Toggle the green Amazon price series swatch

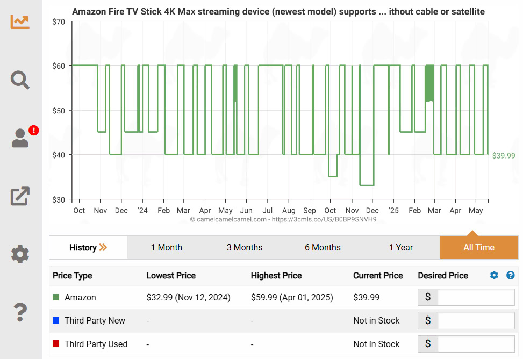[56, 297]
